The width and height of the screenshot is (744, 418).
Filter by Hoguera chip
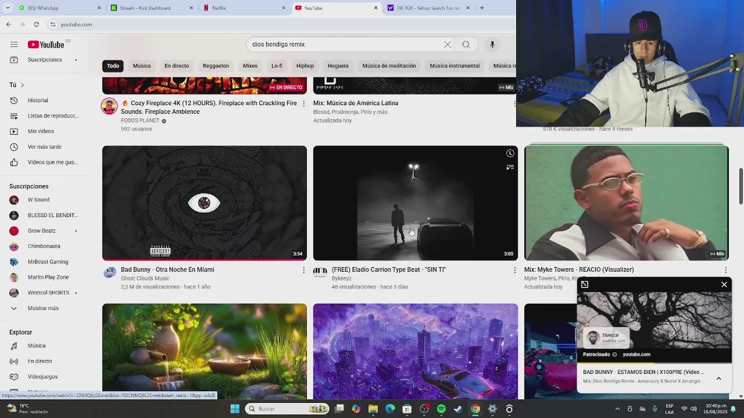pyautogui.click(x=338, y=66)
